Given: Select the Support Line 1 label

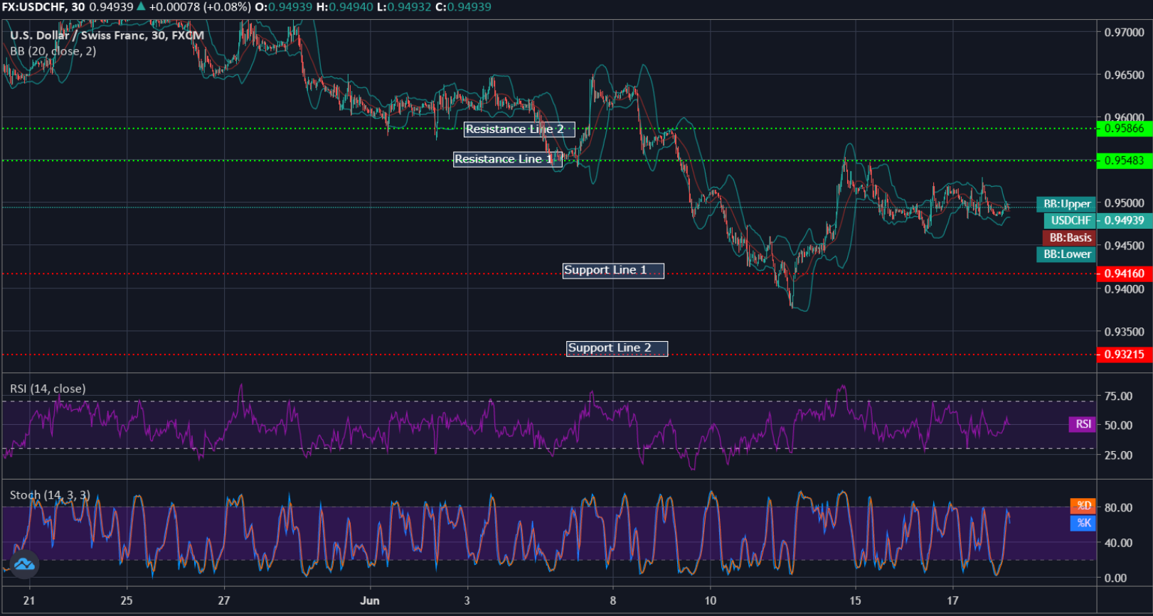Looking at the screenshot, I should click(x=613, y=271).
